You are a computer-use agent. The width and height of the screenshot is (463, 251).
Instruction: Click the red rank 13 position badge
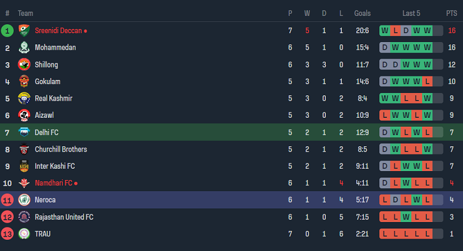point(7,234)
